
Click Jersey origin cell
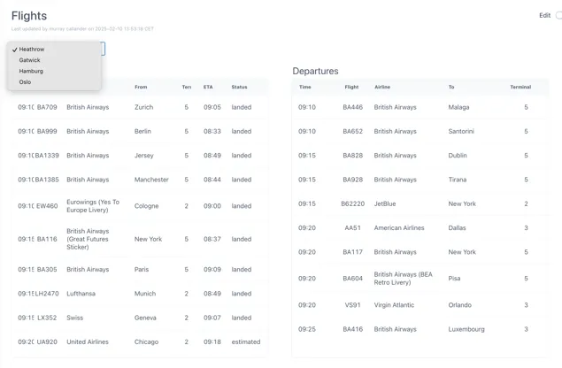tap(143, 156)
